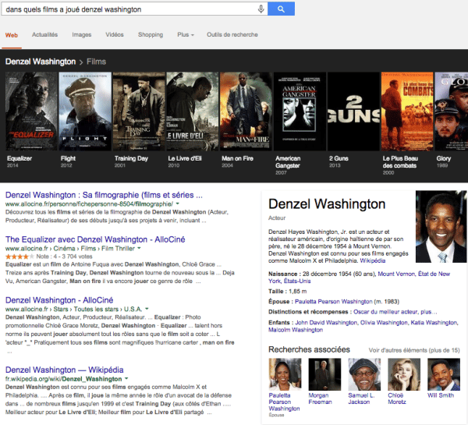Open Le Plus Beau des combats poster
The image size is (468, 425).
point(407,111)
